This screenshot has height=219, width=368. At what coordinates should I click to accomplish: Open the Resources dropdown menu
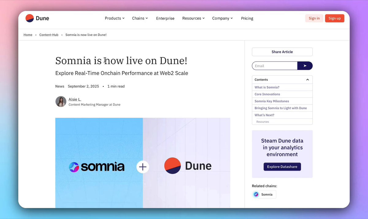coord(194,18)
